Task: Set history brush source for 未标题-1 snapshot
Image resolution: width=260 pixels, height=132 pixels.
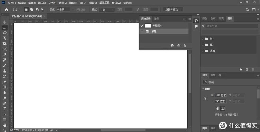Action: coord(142,26)
